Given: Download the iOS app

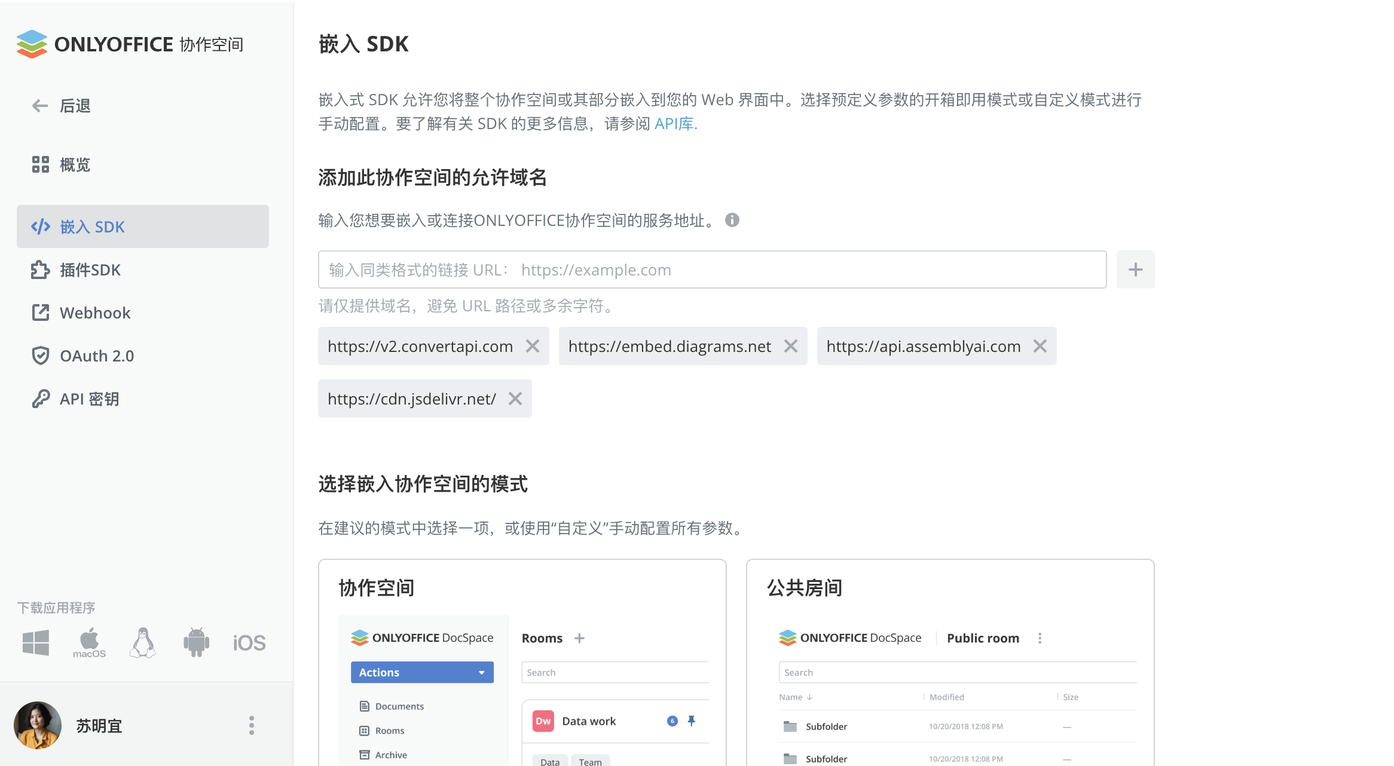Looking at the screenshot, I should [x=249, y=643].
